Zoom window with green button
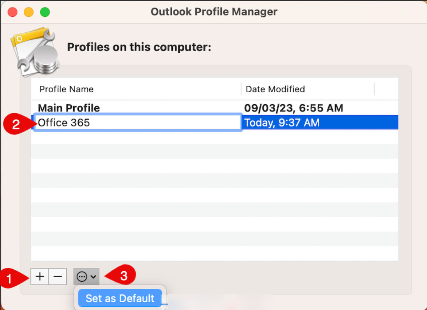Image resolution: width=427 pixels, height=310 pixels. (x=45, y=12)
